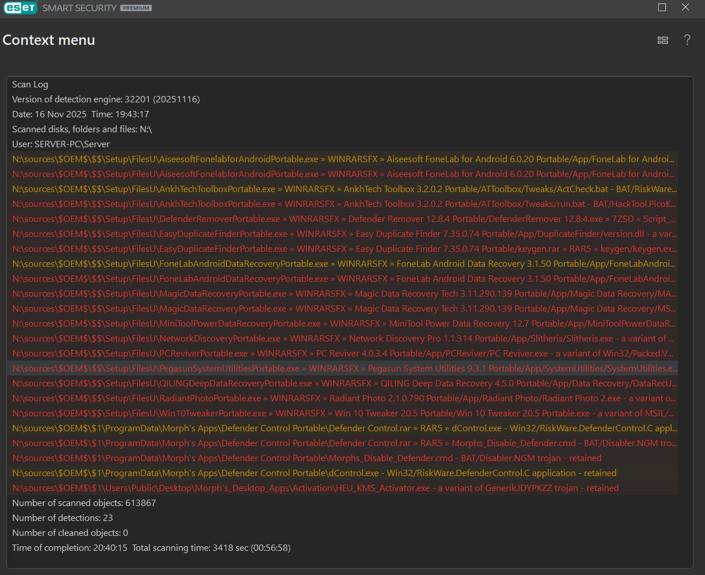Click the ESET logo in title bar
This screenshot has height=575, width=705.
(x=21, y=8)
